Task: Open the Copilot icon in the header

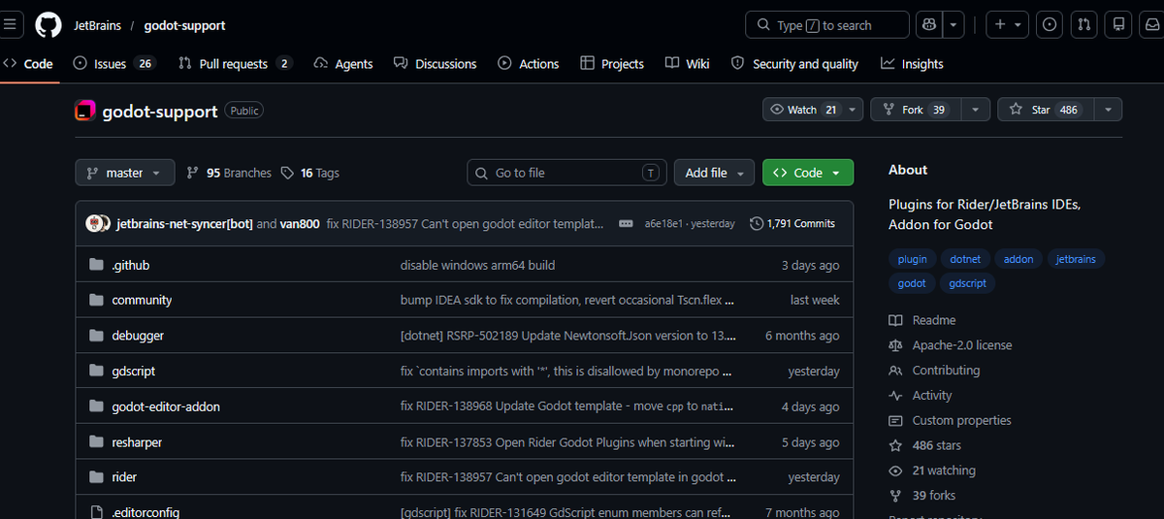Action: [x=929, y=25]
